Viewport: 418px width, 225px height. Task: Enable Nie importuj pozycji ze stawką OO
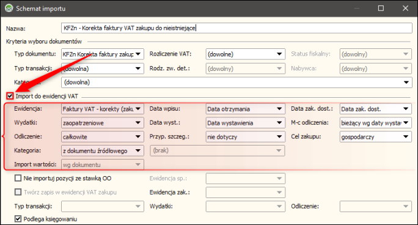(18, 178)
